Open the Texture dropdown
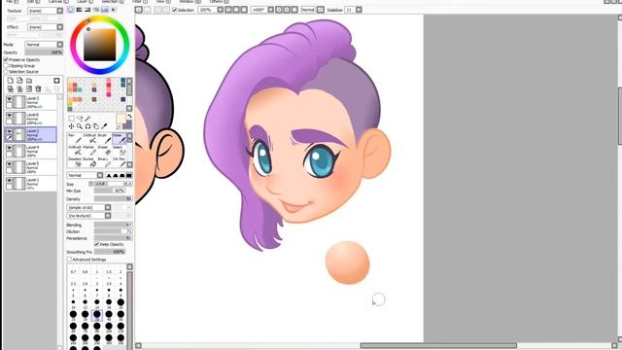This screenshot has height=350, width=622. 46,11
